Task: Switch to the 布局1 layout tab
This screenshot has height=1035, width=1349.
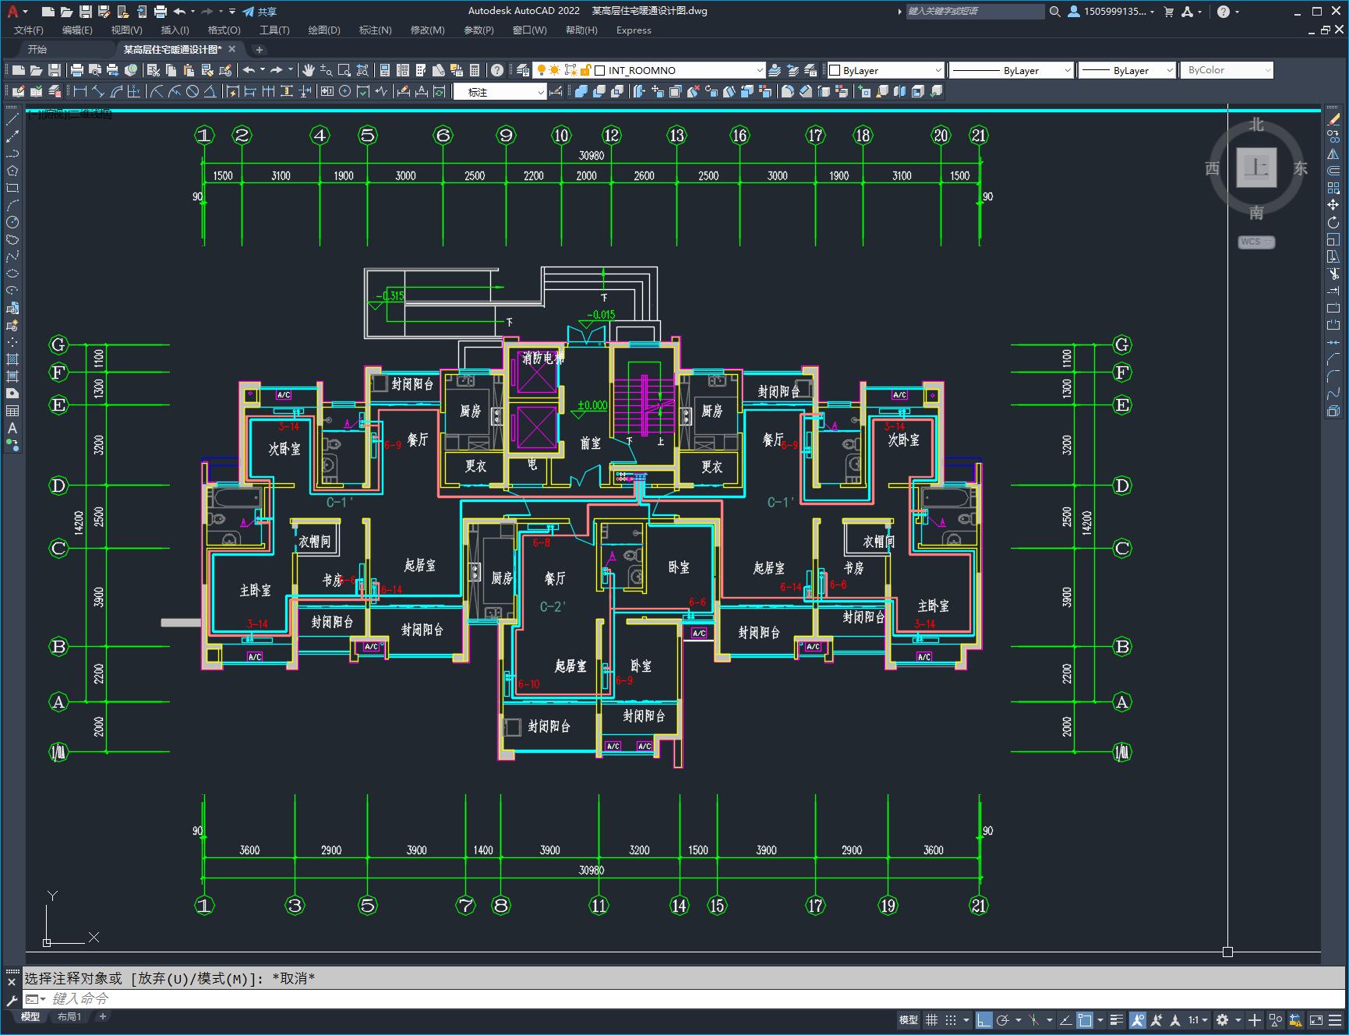Action: (x=69, y=1016)
